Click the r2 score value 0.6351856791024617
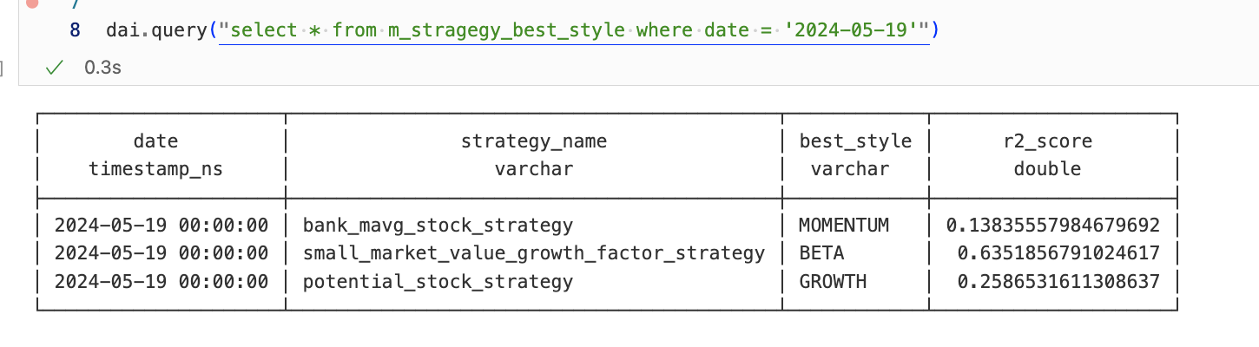 [x=1058, y=253]
